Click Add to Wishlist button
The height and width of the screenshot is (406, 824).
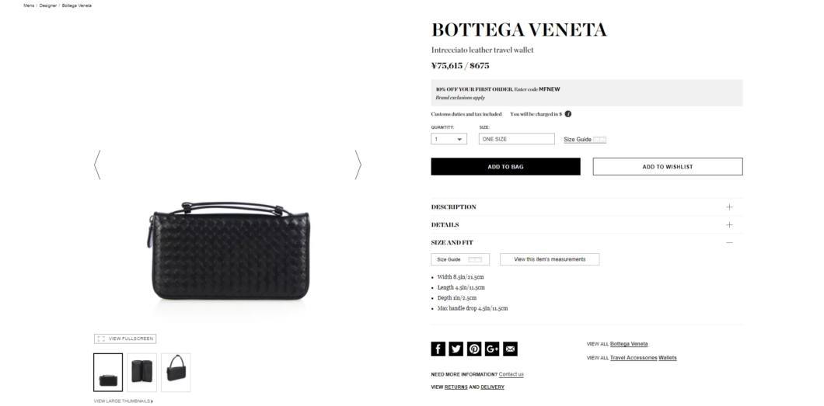(668, 167)
